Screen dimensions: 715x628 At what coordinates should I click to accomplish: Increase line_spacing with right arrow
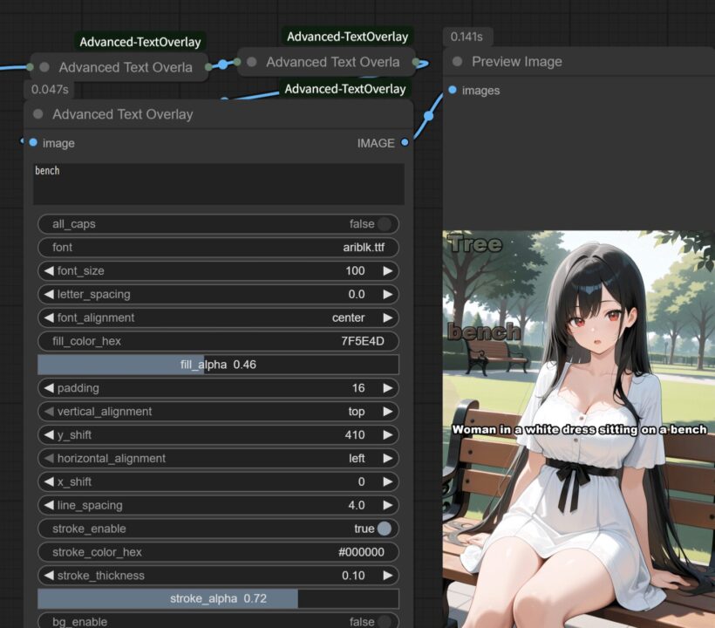388,505
